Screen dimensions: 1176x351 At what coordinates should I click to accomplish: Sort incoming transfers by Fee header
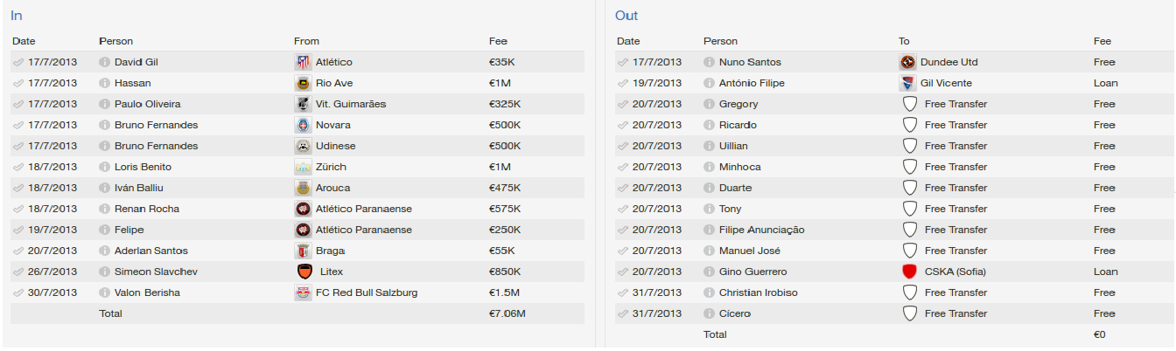tap(498, 41)
